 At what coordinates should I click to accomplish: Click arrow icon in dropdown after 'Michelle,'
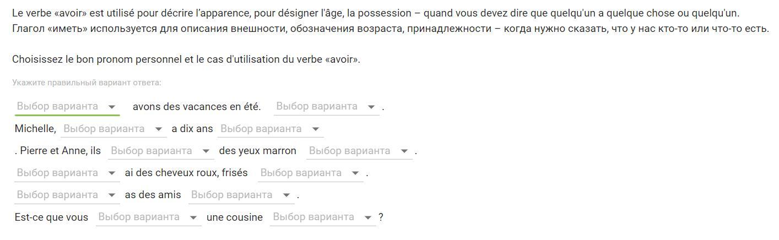point(159,129)
